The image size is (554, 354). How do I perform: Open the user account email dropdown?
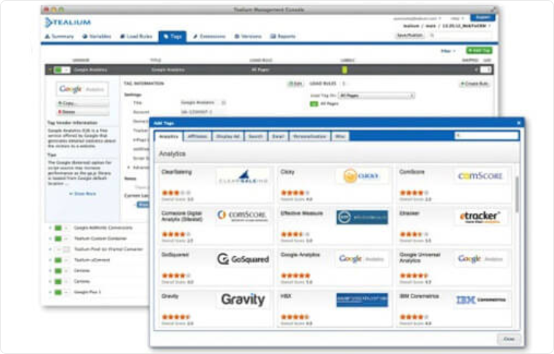click(x=417, y=19)
